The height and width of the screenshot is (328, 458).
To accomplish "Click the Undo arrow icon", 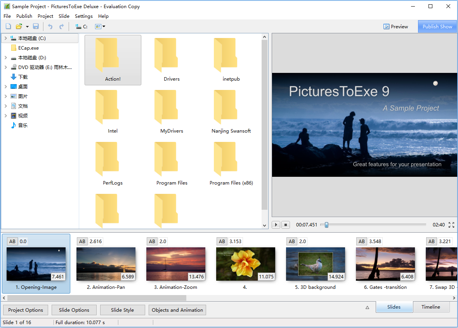I will coord(50,26).
